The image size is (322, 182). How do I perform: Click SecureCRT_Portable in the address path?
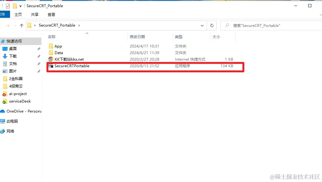pos(57,25)
